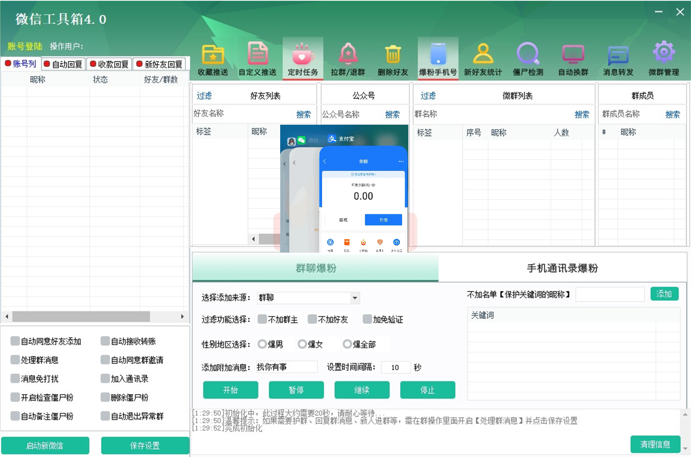Click the WeChat icon in phone overlay
This screenshot has height=457, width=691.
(301, 140)
